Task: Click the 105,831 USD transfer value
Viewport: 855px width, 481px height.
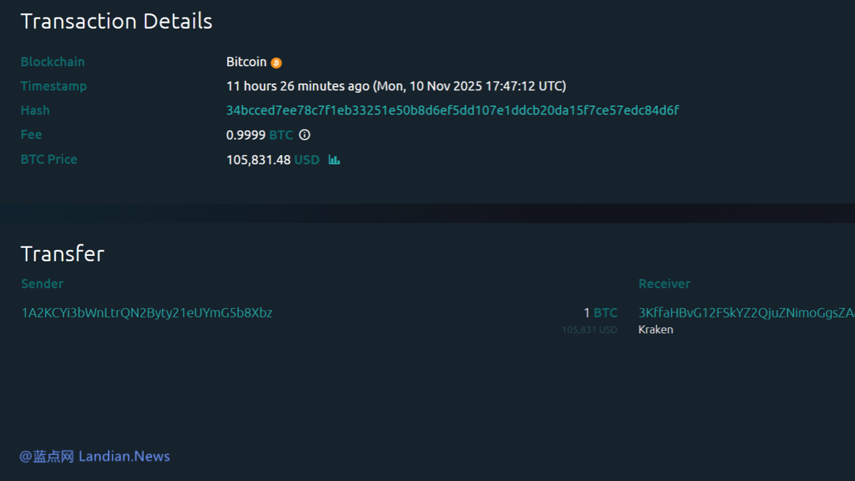Action: point(589,329)
